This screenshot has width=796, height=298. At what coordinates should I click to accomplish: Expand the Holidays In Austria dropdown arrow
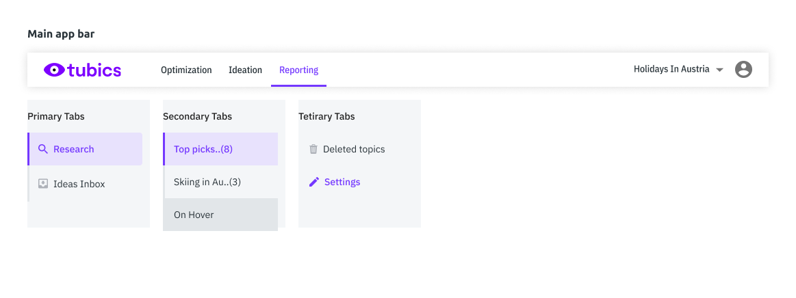click(719, 70)
